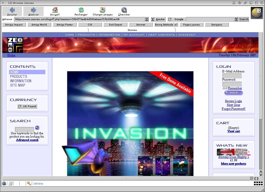
Task: Click PRODUCTS in top navigation bar
Action: click(86, 35)
